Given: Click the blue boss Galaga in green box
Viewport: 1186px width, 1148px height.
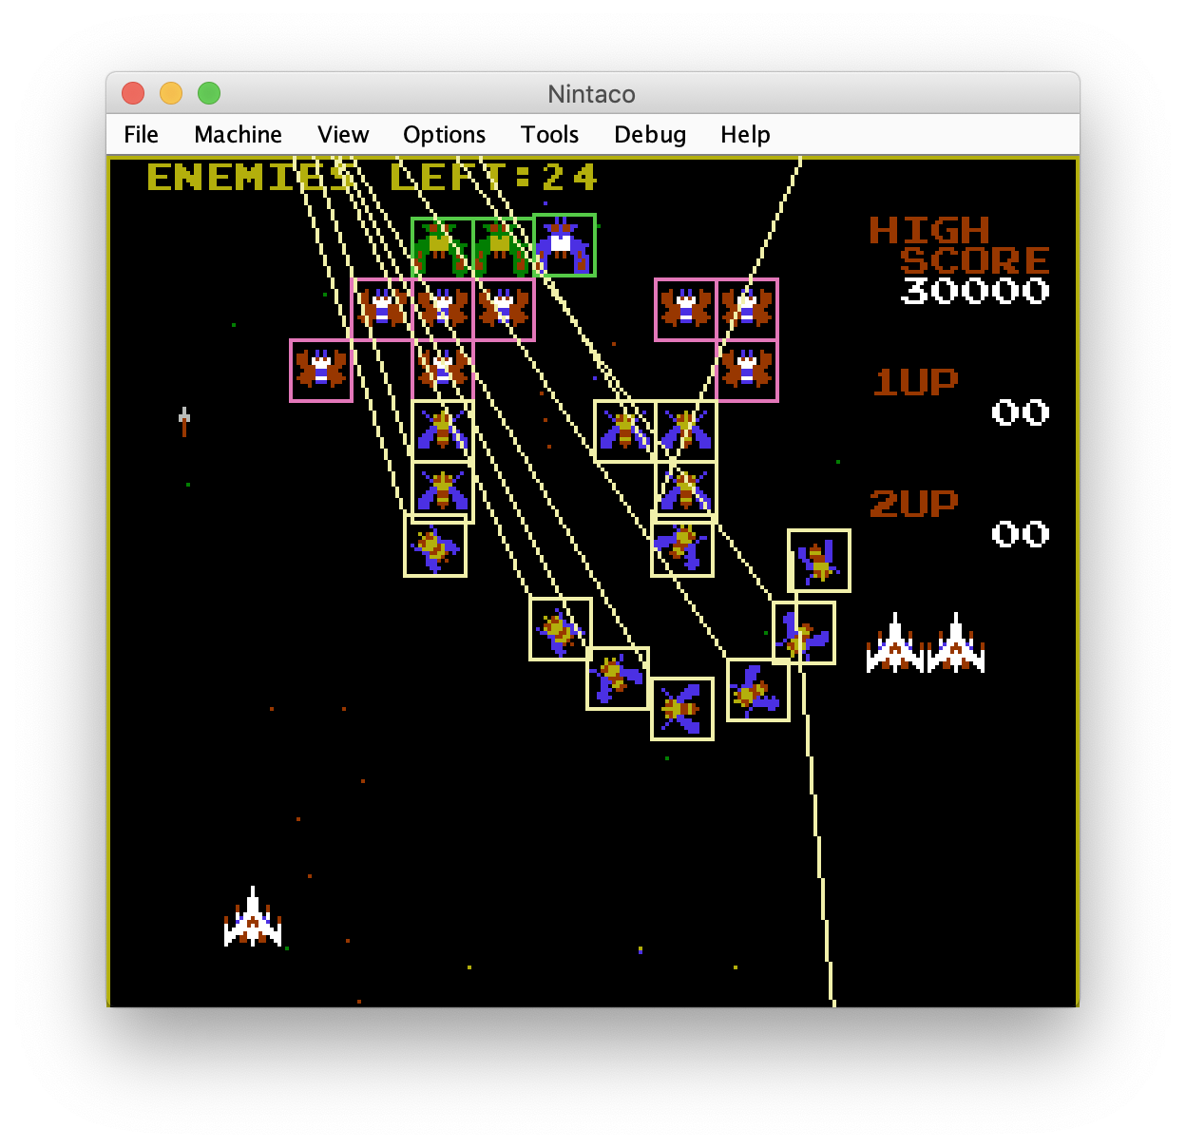Looking at the screenshot, I should coord(564,245).
